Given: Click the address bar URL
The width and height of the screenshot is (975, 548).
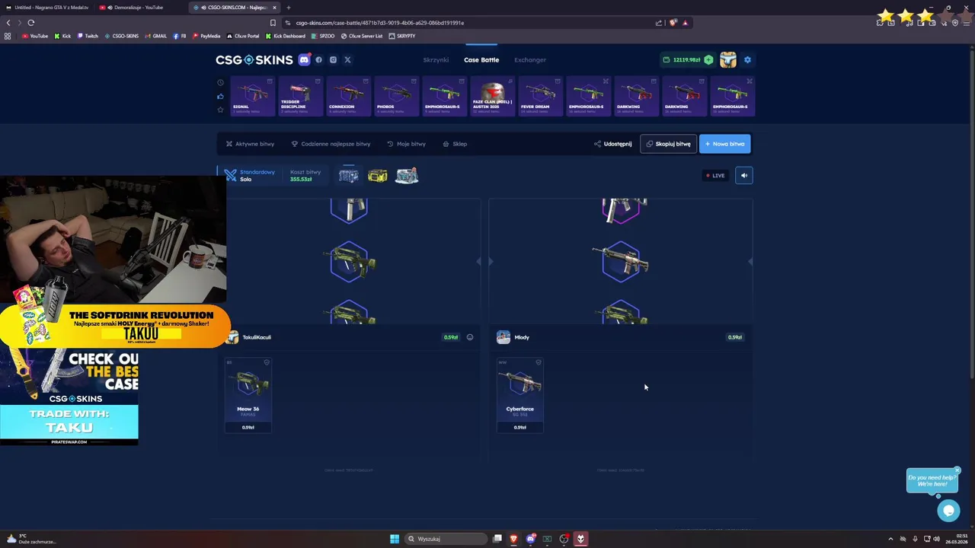Looking at the screenshot, I should point(379,23).
